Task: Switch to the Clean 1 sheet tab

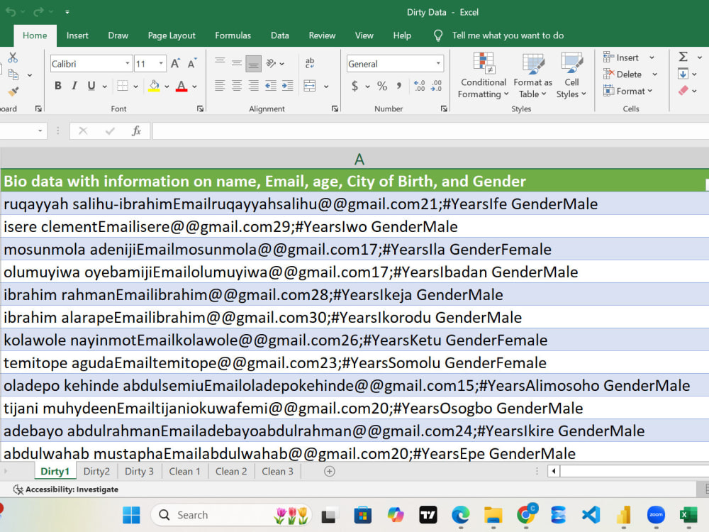Action: [184, 472]
